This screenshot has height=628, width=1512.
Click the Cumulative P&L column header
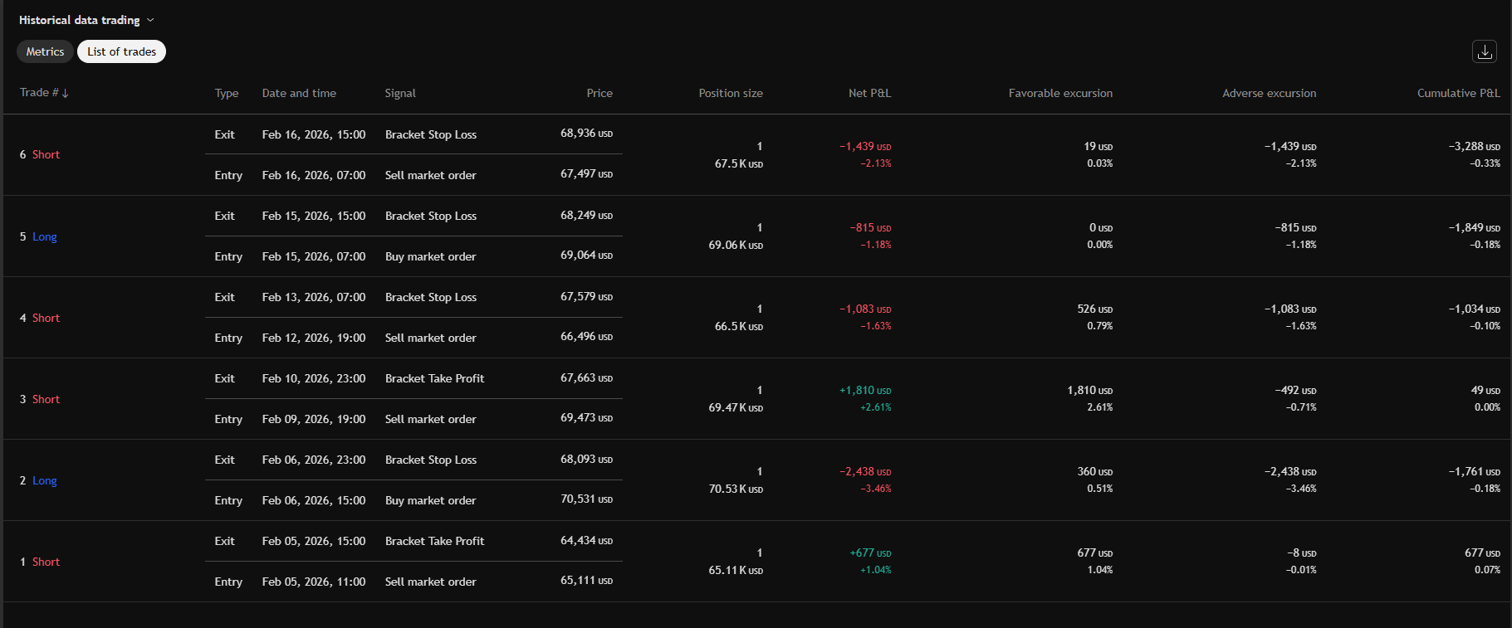[1458, 93]
